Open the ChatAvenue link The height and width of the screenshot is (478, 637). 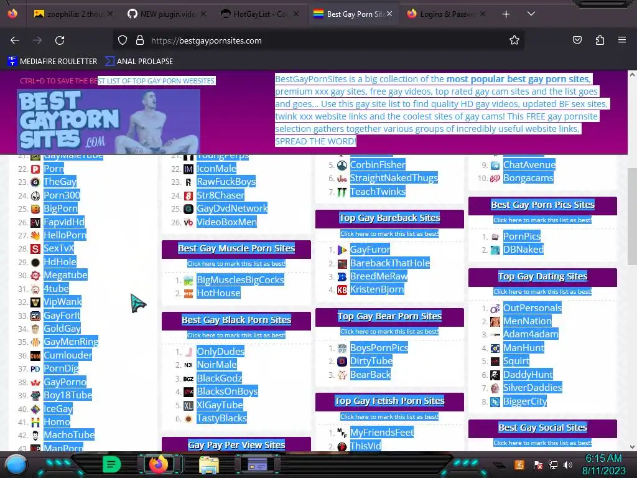(x=529, y=164)
